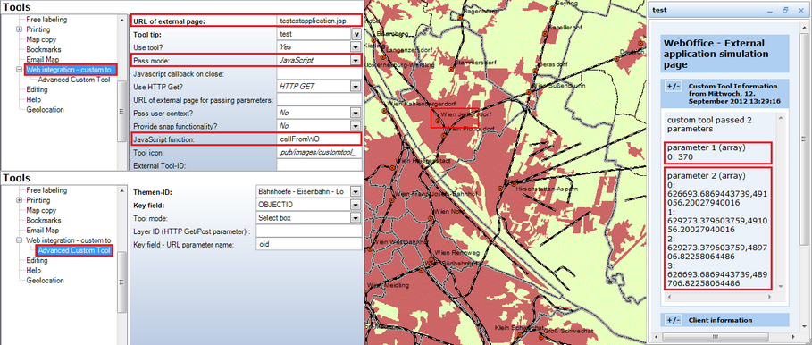Select Email Map in upper Tools tree
The height and width of the screenshot is (345, 812).
pyautogui.click(x=43, y=60)
